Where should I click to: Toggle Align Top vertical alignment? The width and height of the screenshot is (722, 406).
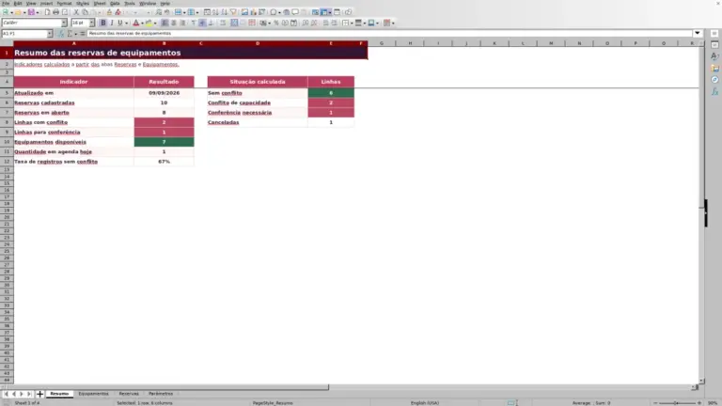coord(194,23)
